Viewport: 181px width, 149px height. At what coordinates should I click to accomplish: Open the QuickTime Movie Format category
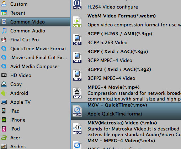click(35, 48)
